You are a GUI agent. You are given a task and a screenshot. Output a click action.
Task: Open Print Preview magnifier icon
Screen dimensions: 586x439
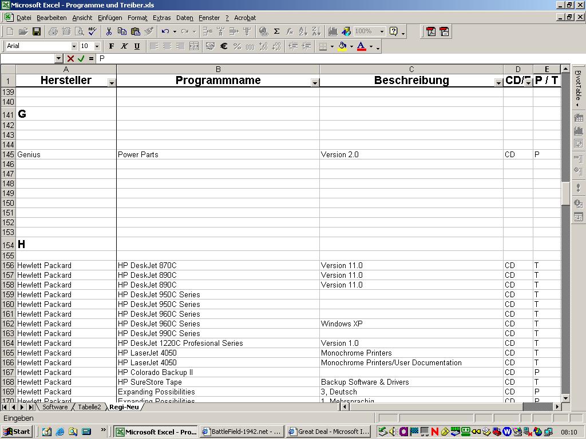(79, 32)
